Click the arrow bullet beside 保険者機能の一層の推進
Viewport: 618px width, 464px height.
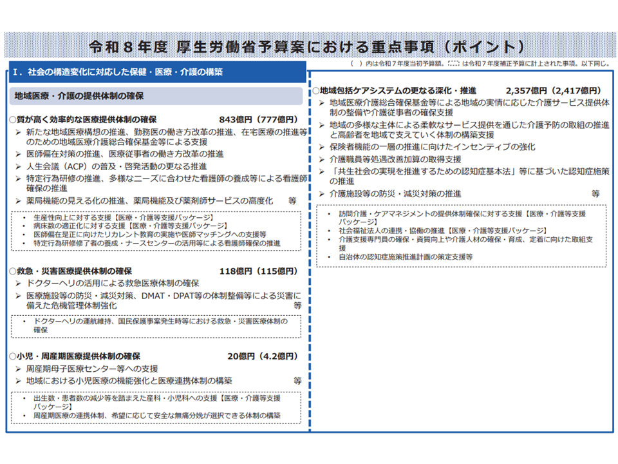pyautogui.click(x=323, y=147)
